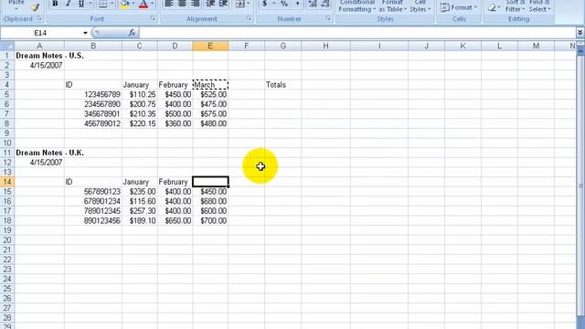585x329 pixels.
Task: Apply the red Font Color
Action: click(144, 4)
